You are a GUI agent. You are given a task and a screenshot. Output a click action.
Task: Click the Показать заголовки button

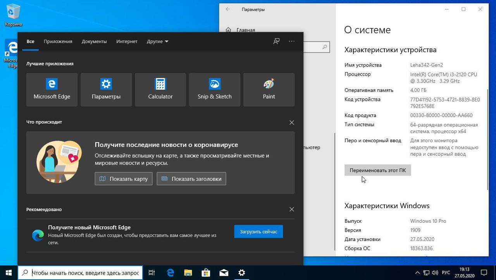[191, 179]
